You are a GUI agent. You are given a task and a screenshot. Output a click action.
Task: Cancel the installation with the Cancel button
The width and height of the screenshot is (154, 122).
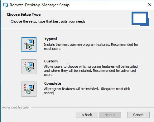(x=138, y=115)
